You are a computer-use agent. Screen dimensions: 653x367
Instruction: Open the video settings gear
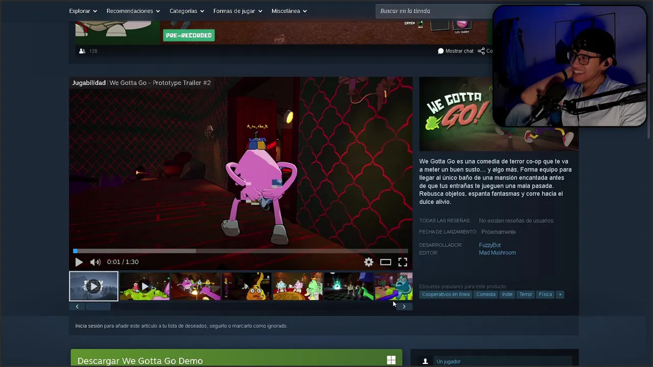click(368, 262)
